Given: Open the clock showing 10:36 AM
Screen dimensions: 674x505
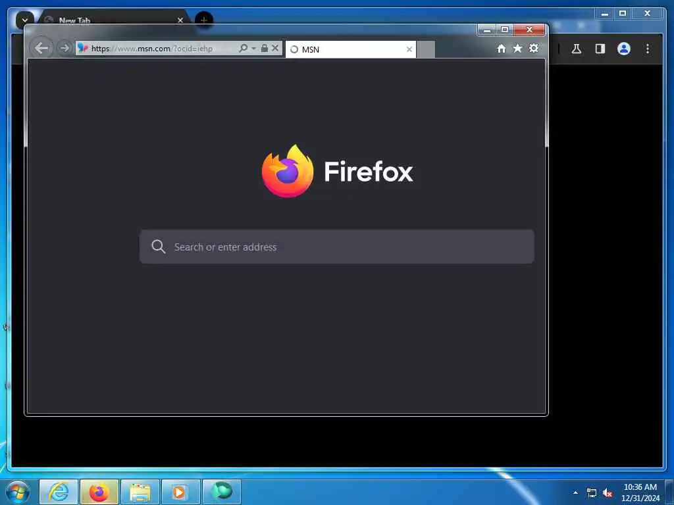Looking at the screenshot, I should click(640, 493).
